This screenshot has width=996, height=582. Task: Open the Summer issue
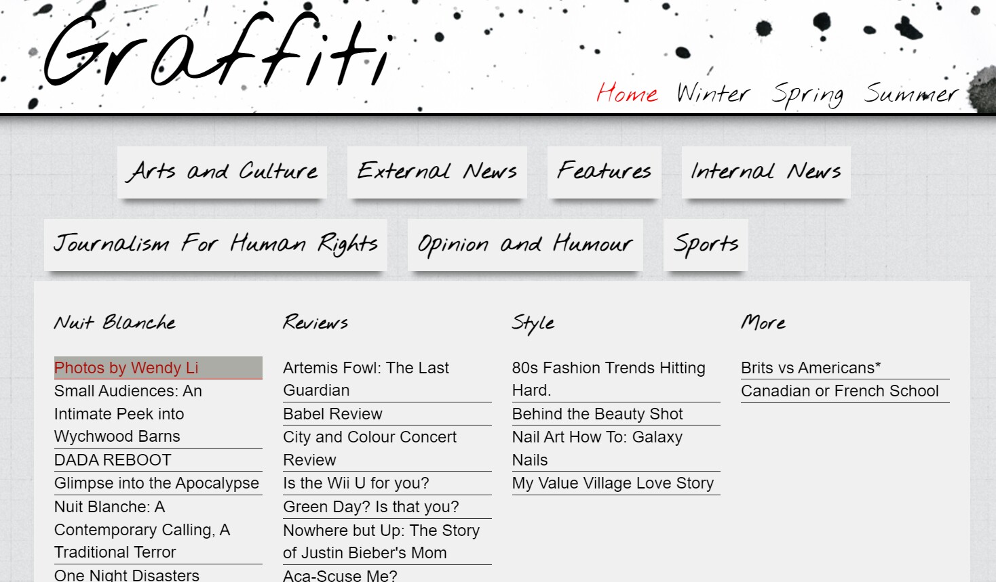911,93
